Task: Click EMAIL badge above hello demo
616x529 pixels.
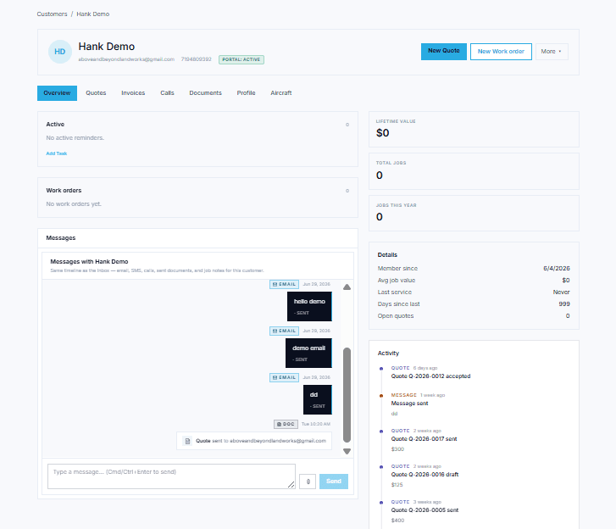Action: pos(284,284)
